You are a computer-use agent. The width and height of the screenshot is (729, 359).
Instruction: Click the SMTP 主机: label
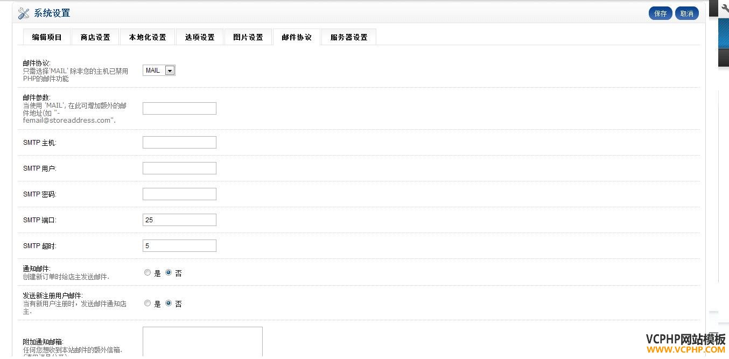[40, 143]
